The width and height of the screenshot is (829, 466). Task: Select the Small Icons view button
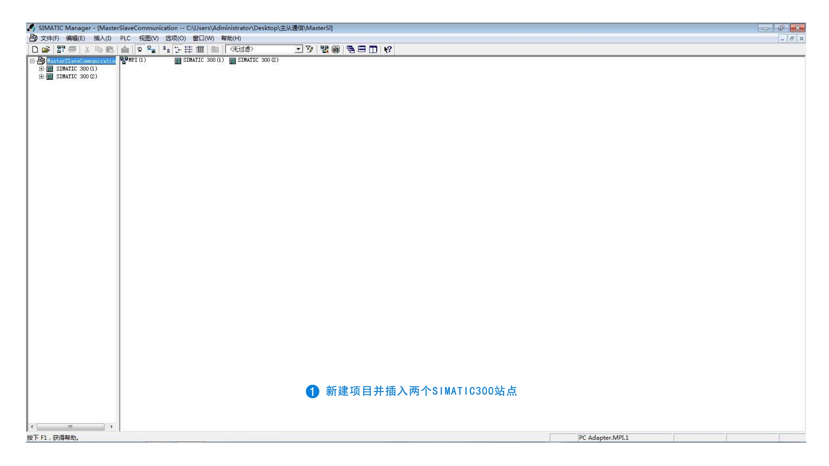[178, 49]
